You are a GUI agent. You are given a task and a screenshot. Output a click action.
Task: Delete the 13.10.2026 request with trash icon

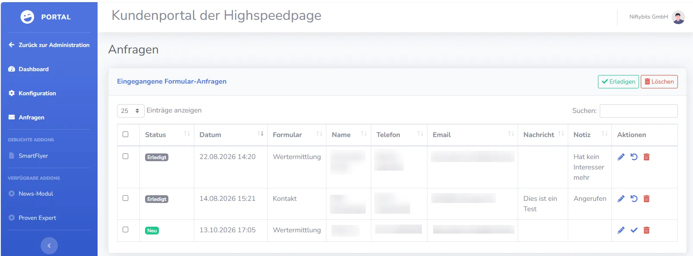click(646, 230)
